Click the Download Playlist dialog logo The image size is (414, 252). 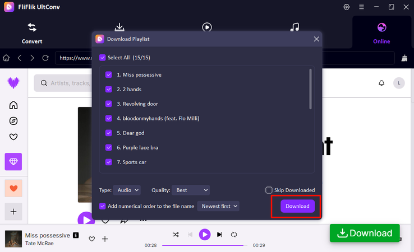100,39
